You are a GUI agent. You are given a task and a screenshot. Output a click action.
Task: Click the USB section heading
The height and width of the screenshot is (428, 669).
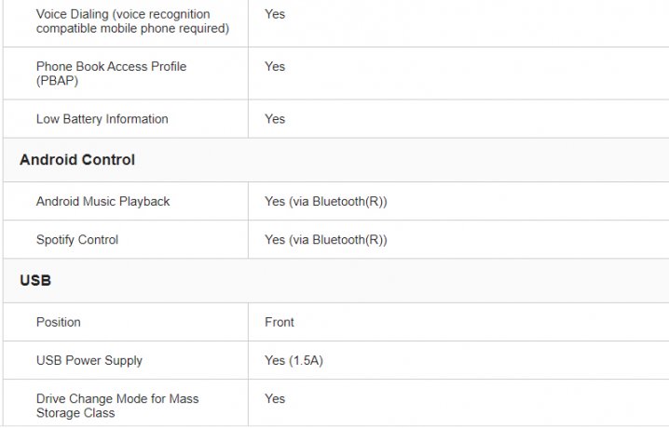(x=35, y=280)
